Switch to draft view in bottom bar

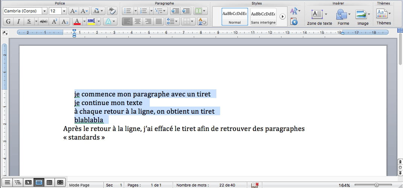[7, 182]
